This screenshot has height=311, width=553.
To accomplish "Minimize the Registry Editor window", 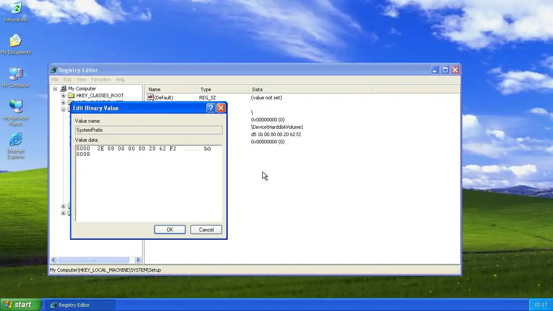I will pos(435,70).
